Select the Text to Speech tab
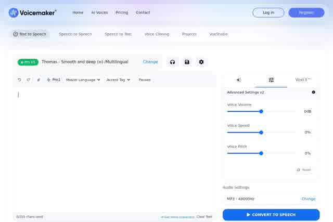333x222 pixels. (x=30, y=34)
